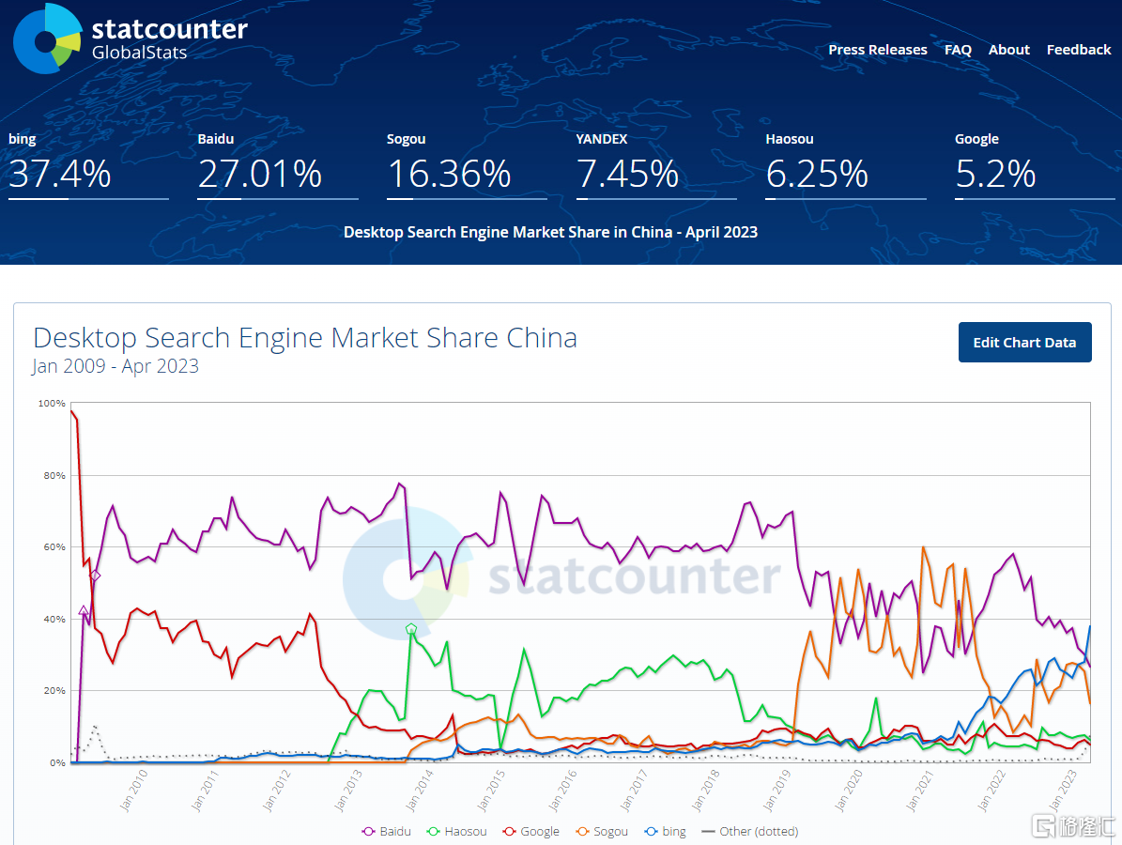This screenshot has height=845, width=1122.
Task: Click the statcounter pie logo icon
Action: pos(47,39)
